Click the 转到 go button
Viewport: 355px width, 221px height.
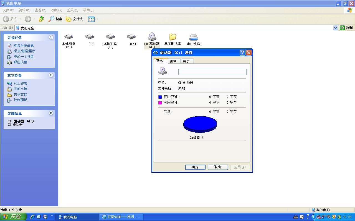(x=346, y=28)
